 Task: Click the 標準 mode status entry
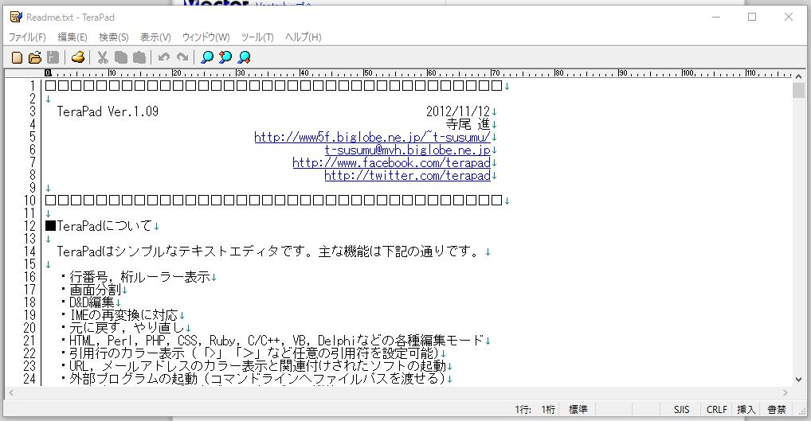click(x=578, y=410)
